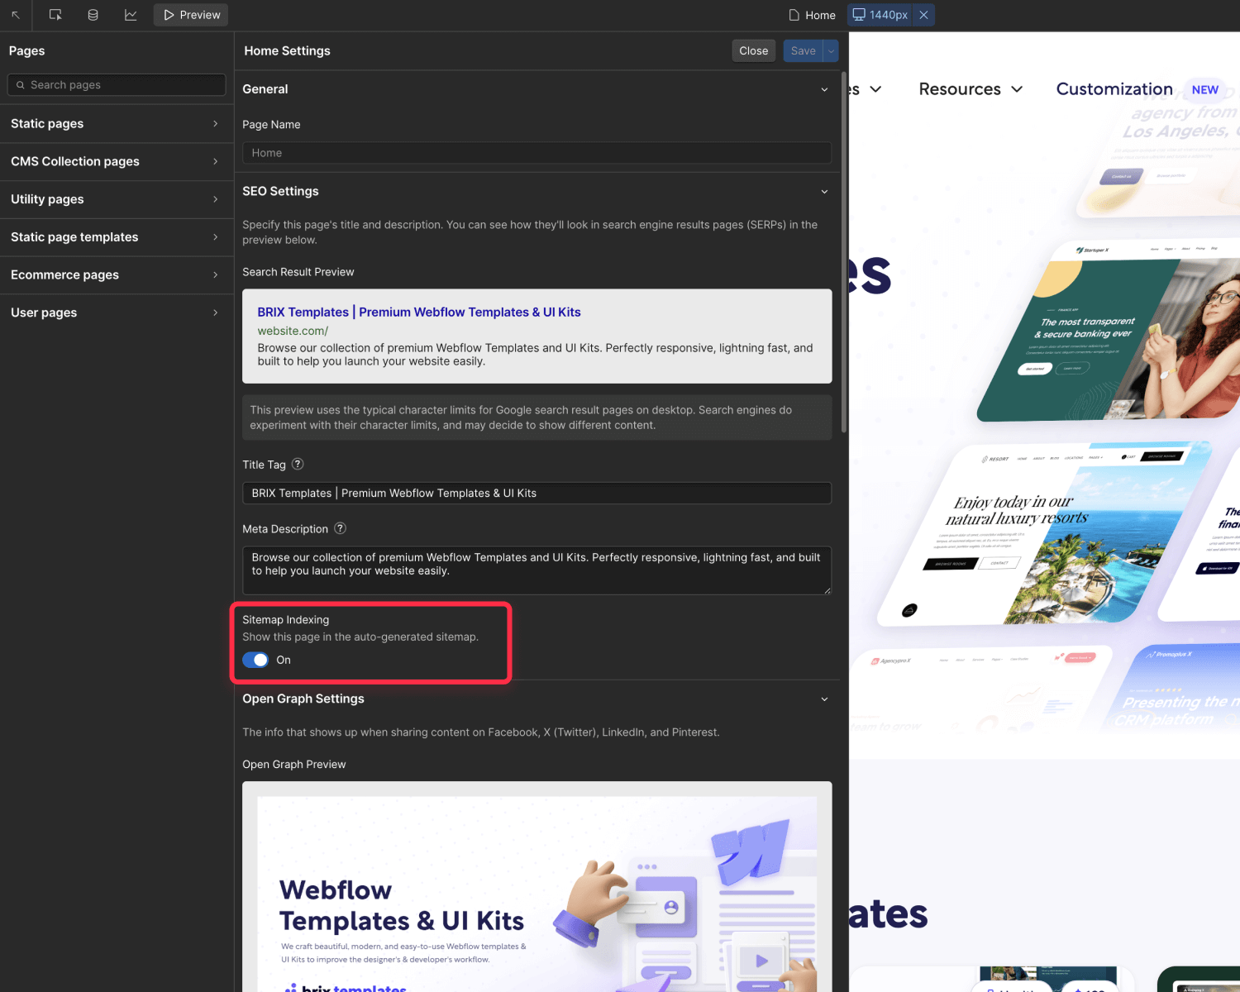Expand Static pages section
Viewport: 1240px width, 992px height.
117,123
